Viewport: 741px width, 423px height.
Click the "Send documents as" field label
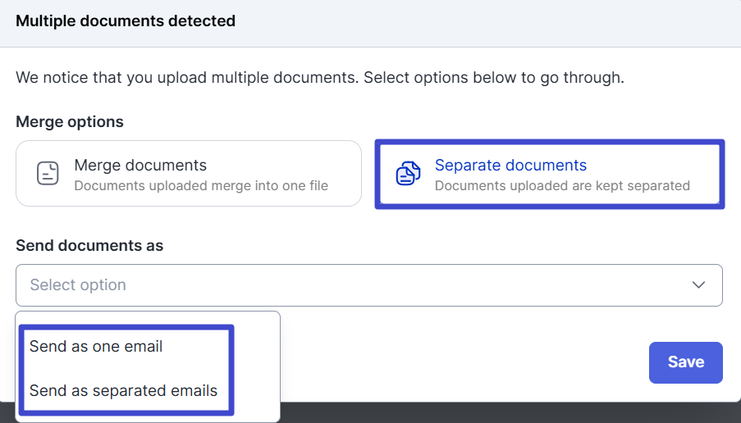89,246
